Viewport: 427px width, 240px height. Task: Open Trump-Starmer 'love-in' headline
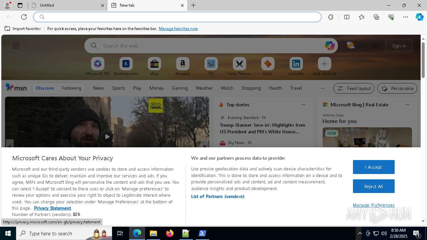point(263,128)
